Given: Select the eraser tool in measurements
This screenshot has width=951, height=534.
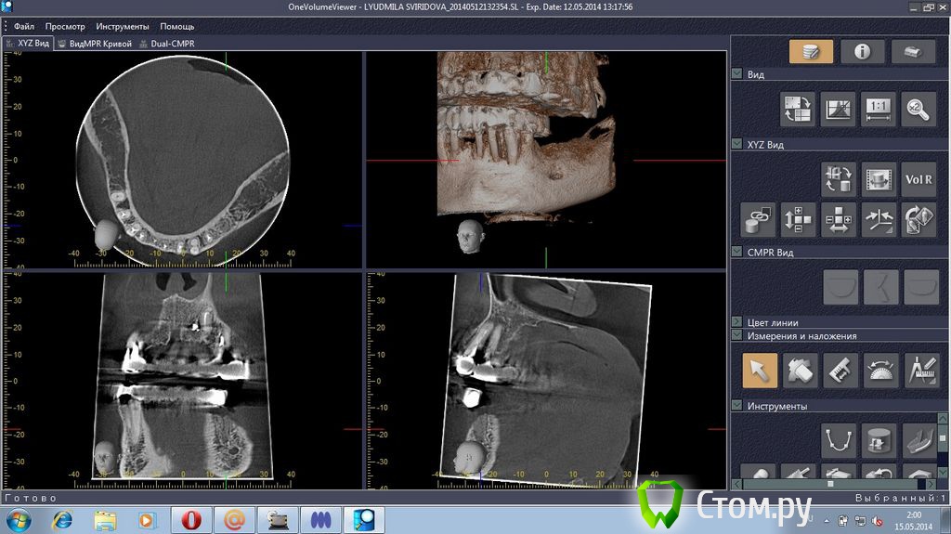Looking at the screenshot, I should pyautogui.click(x=800, y=370).
